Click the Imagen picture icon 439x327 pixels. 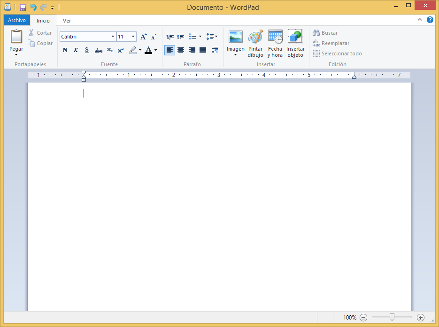[x=235, y=37]
